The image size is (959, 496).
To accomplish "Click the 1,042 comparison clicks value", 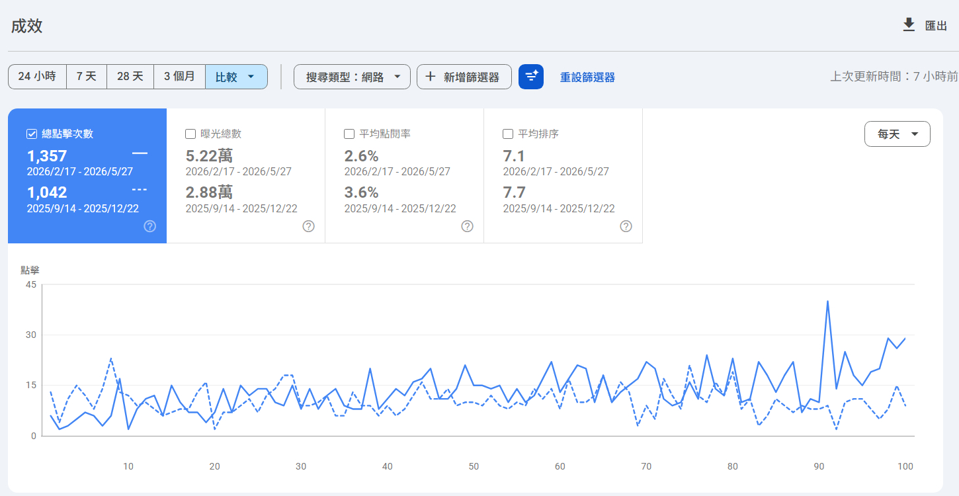I will click(47, 192).
